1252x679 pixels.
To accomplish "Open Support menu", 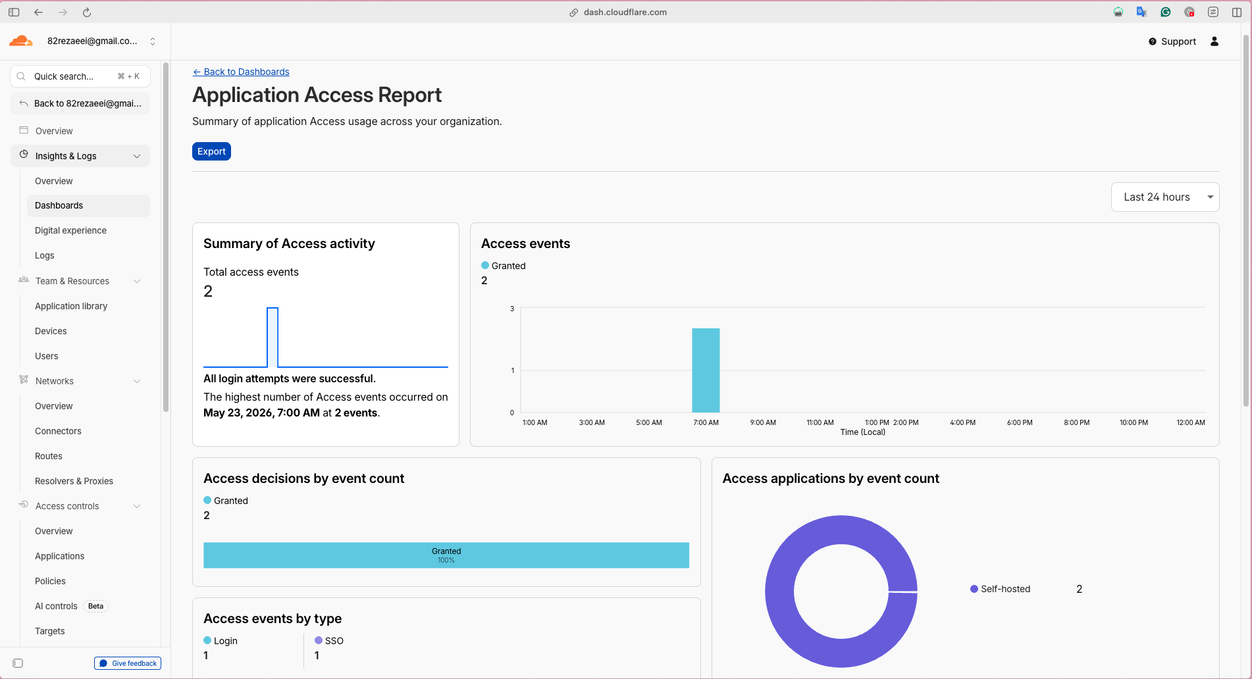I will click(x=1172, y=41).
